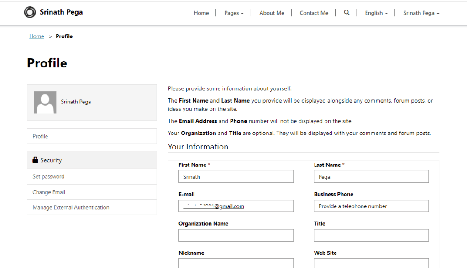The width and height of the screenshot is (467, 268).
Task: Click the Srinath Pega circular logo icon
Action: (30, 12)
